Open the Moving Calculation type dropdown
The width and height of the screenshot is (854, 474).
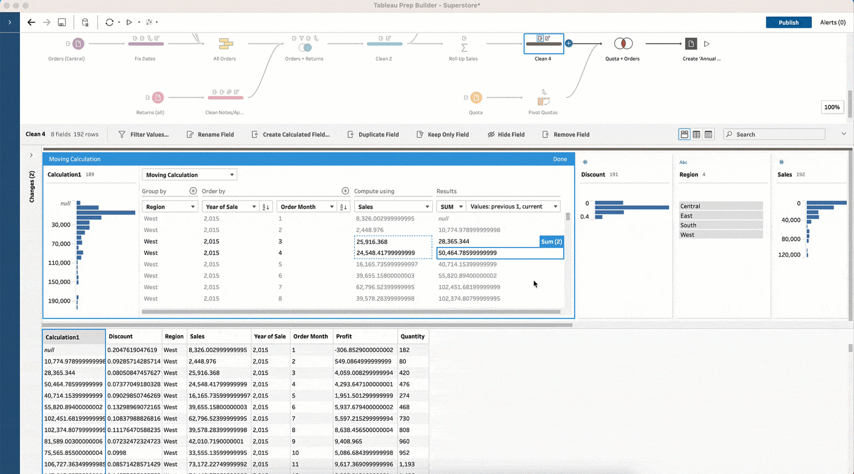189,175
